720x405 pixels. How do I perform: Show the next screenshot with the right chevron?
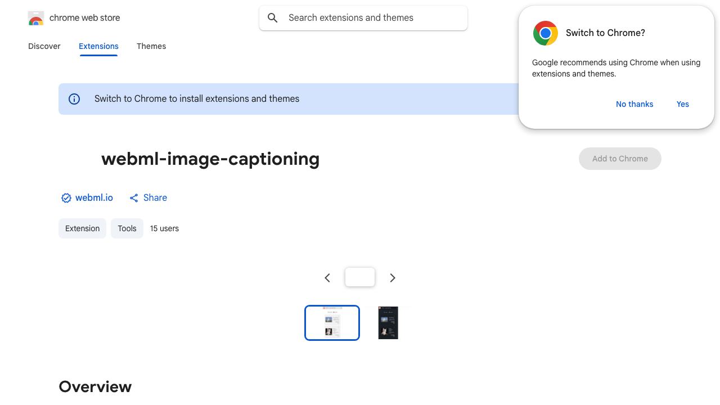[393, 278]
